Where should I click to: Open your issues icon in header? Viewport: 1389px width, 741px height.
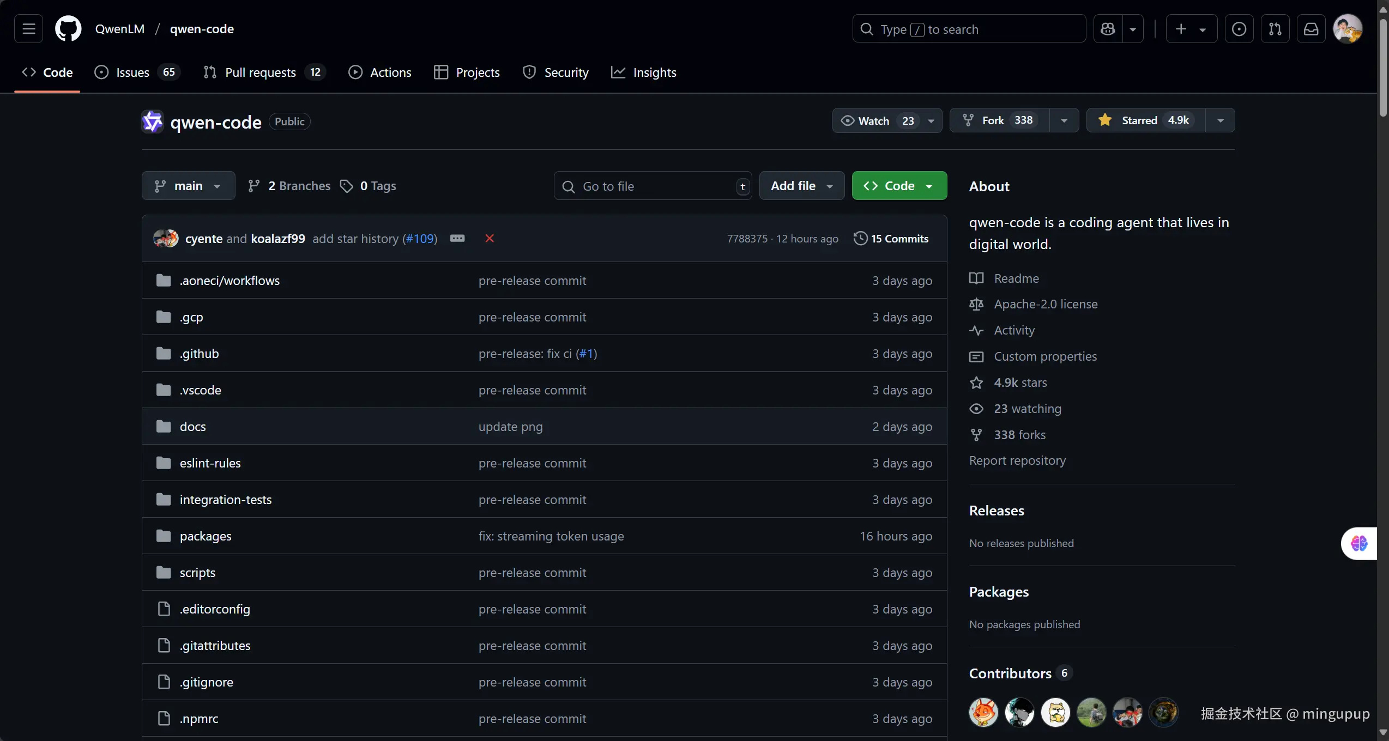pyautogui.click(x=1239, y=29)
